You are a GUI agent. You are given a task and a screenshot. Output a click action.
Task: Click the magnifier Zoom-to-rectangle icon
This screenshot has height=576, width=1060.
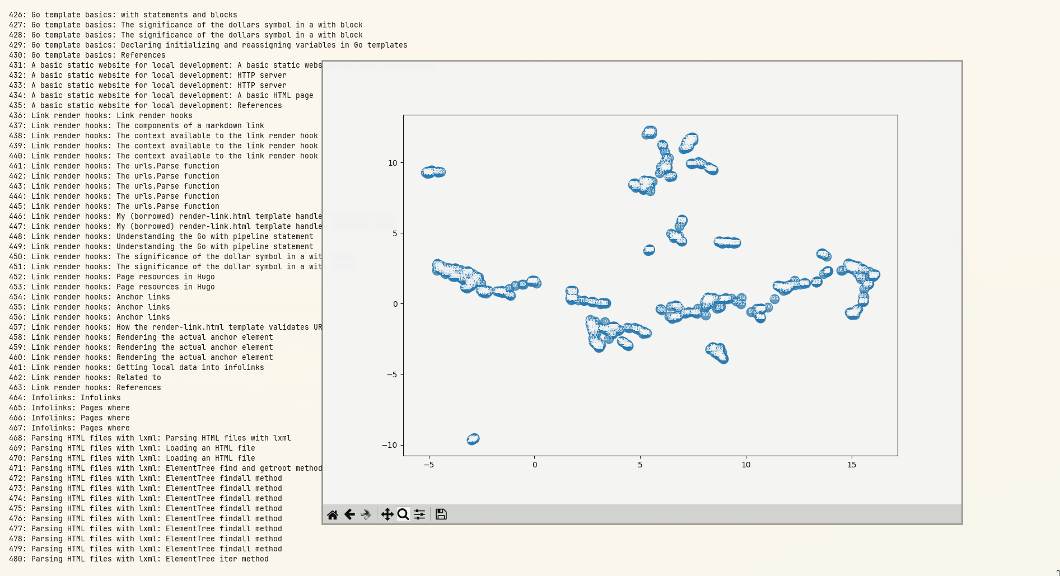pyautogui.click(x=403, y=514)
